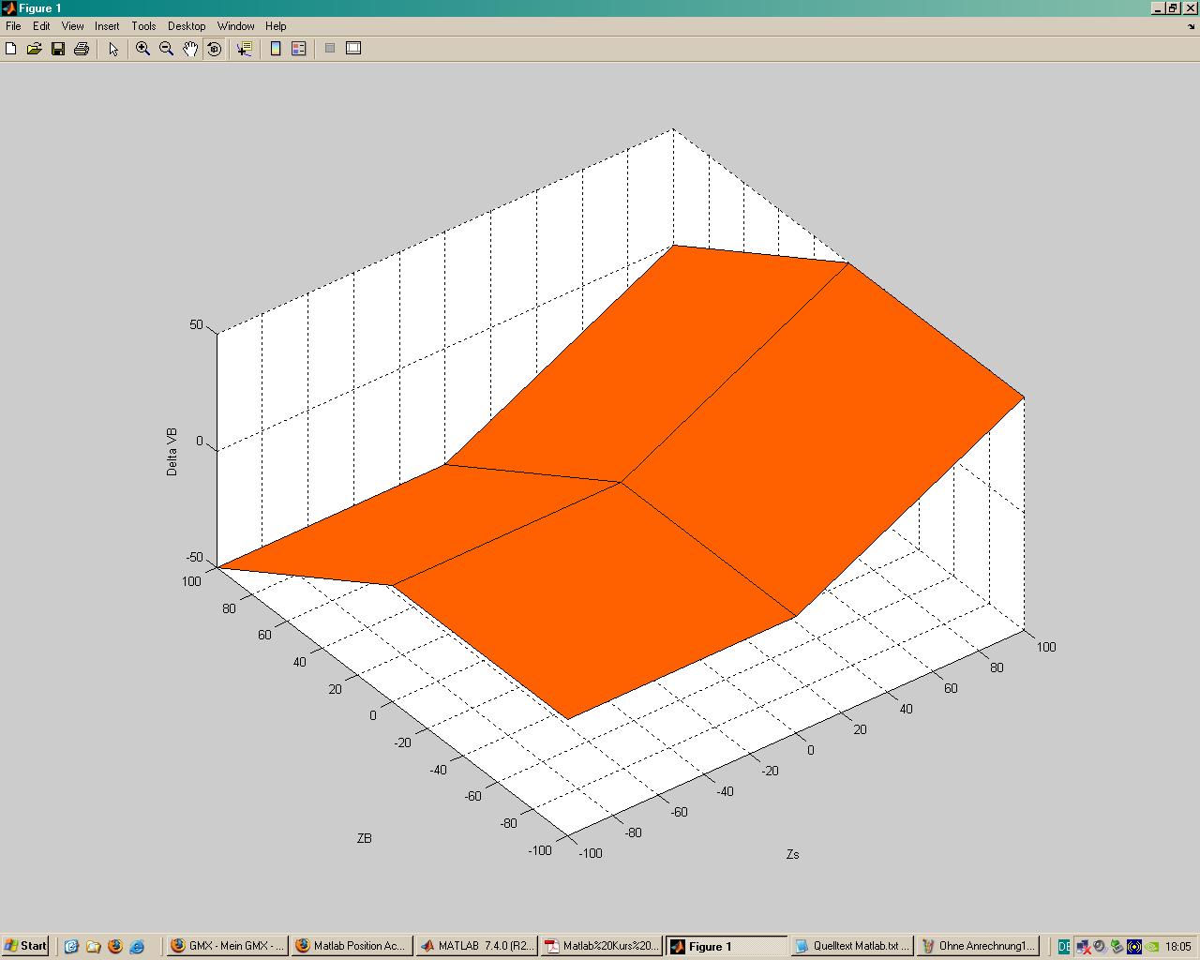Insert a legend from the toolbar
This screenshot has width=1200, height=960.
click(299, 49)
